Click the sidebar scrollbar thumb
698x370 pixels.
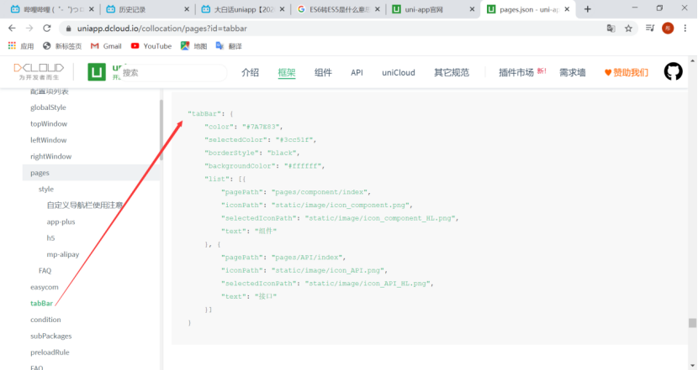(x=161, y=130)
